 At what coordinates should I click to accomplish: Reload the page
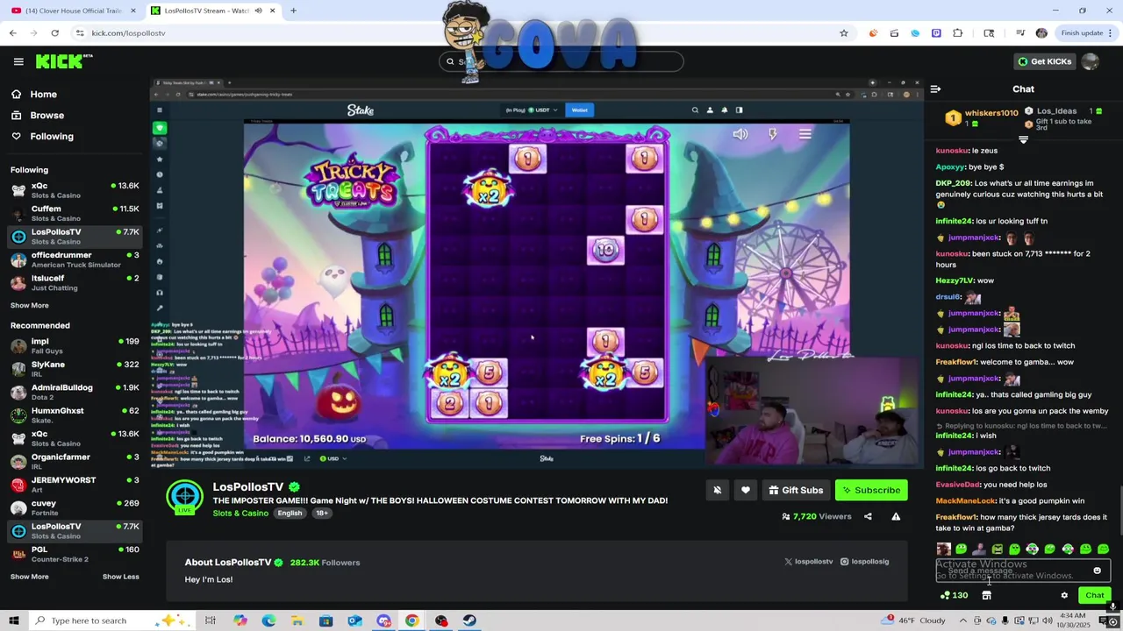point(54,33)
